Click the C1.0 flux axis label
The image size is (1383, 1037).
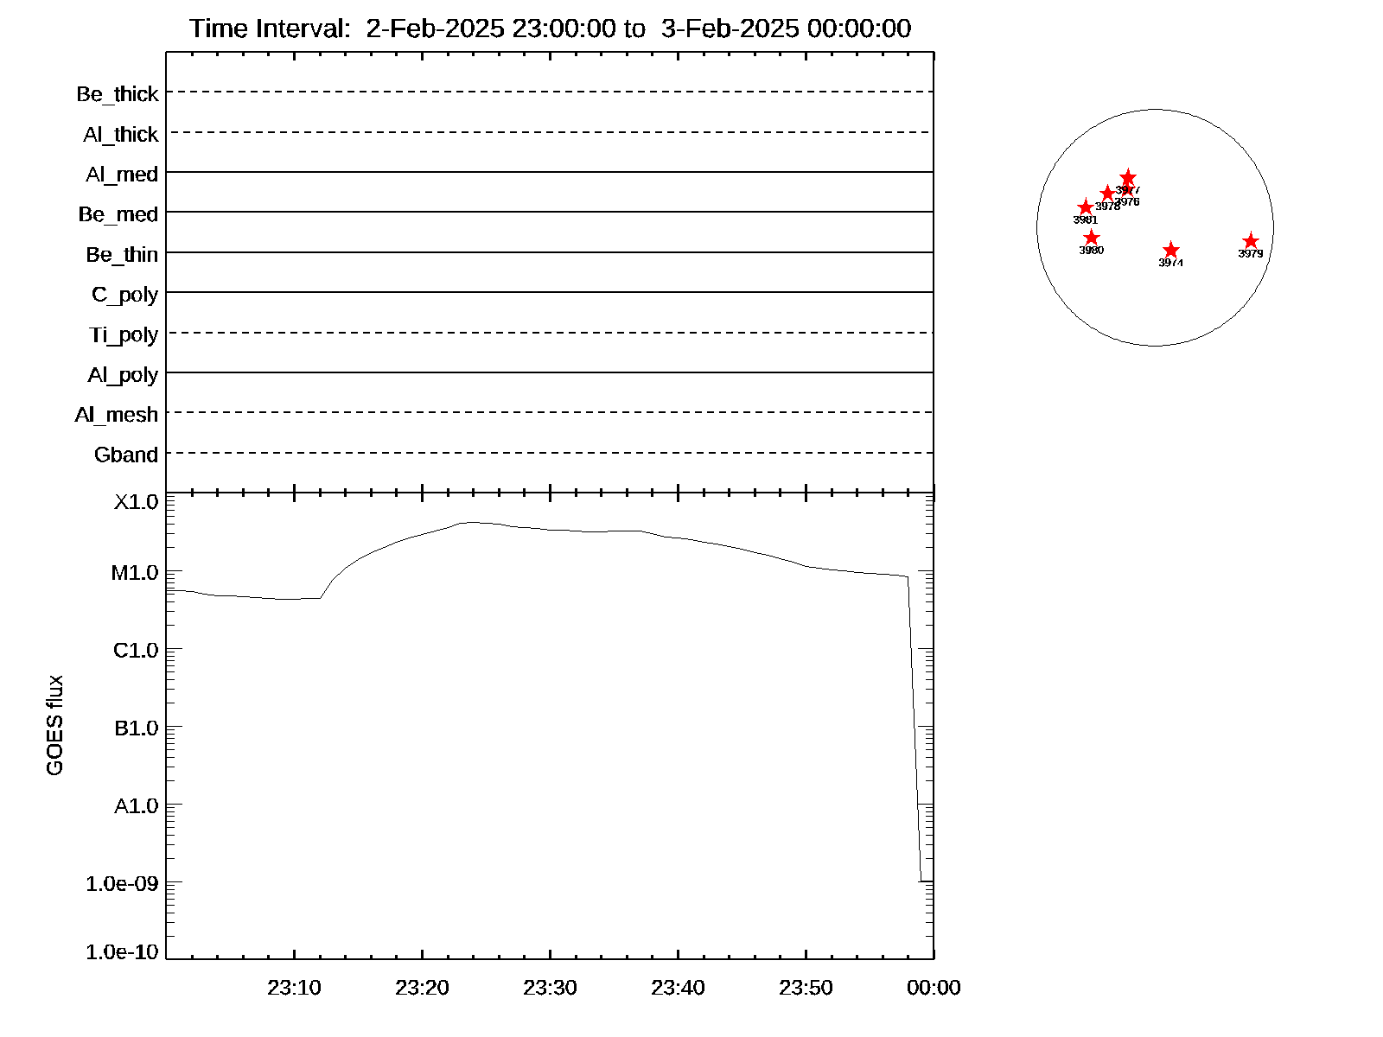point(136,650)
